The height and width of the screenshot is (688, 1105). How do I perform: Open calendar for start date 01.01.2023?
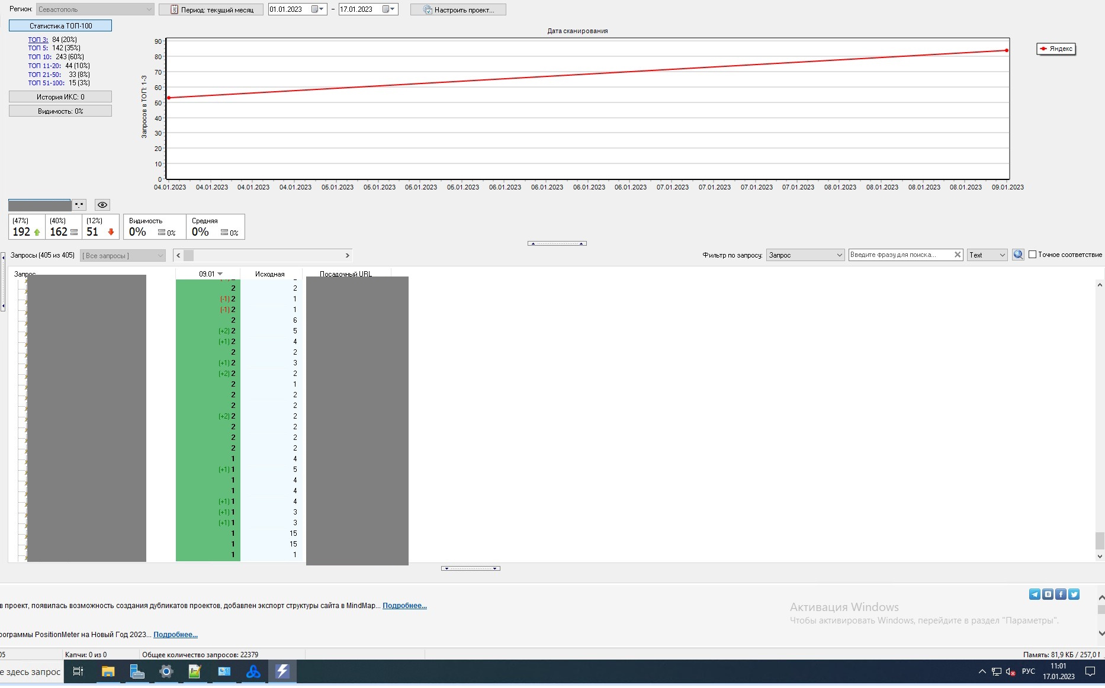pos(315,9)
